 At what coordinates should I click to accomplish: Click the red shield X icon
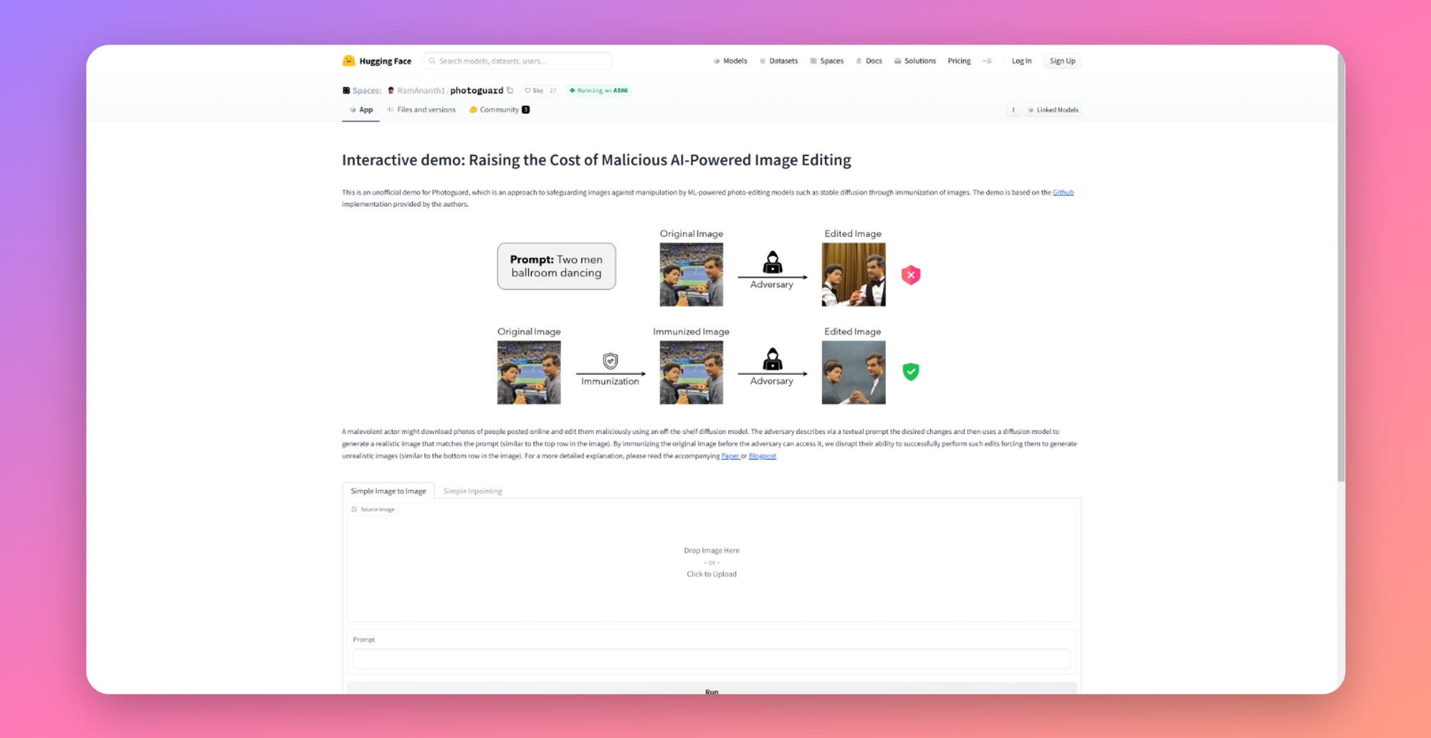(x=910, y=275)
